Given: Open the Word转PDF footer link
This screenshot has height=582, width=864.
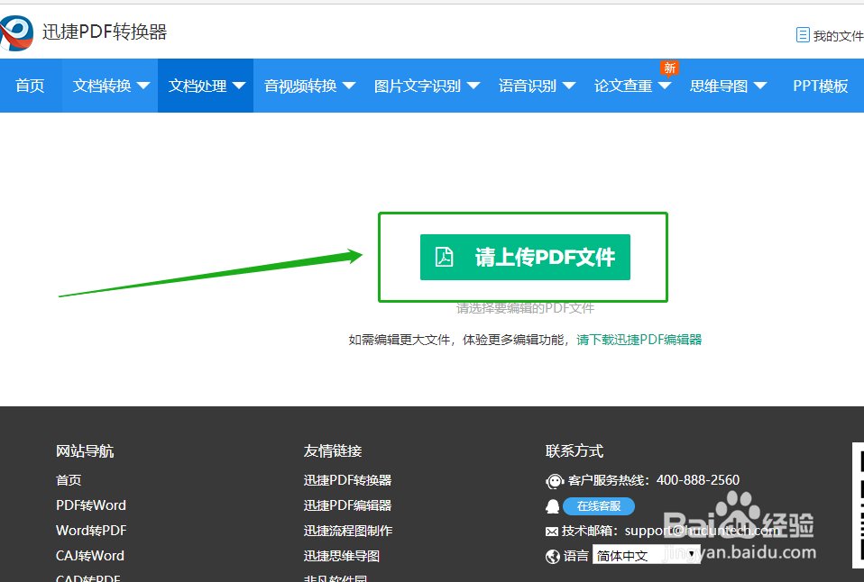Looking at the screenshot, I should [90, 531].
